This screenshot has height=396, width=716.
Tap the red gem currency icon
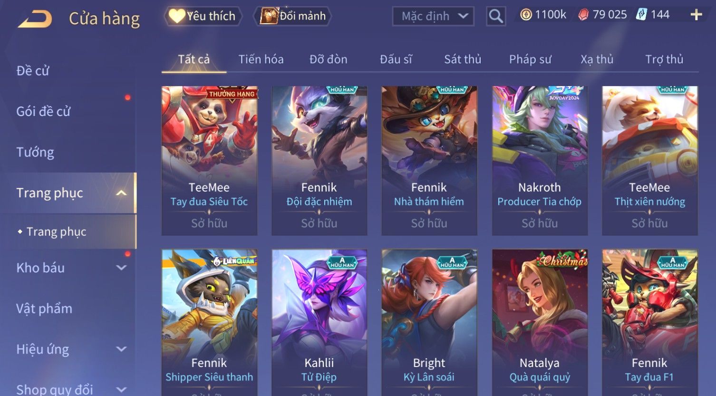583,15
